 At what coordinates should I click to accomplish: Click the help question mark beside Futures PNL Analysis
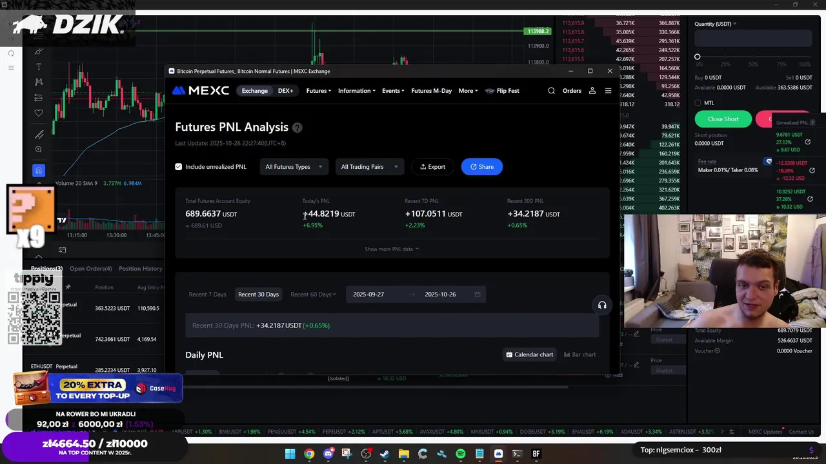click(297, 128)
